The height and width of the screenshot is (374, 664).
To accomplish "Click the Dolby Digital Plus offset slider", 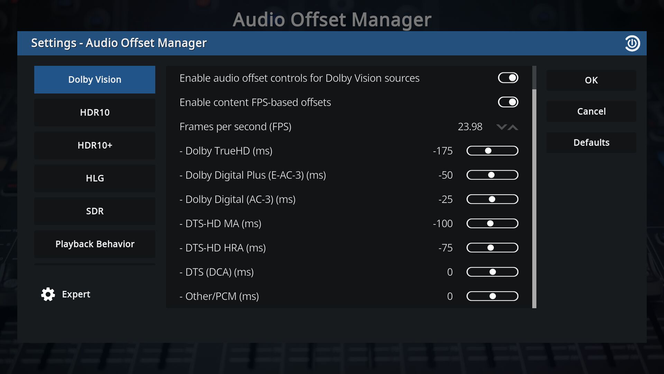I will tap(492, 175).
